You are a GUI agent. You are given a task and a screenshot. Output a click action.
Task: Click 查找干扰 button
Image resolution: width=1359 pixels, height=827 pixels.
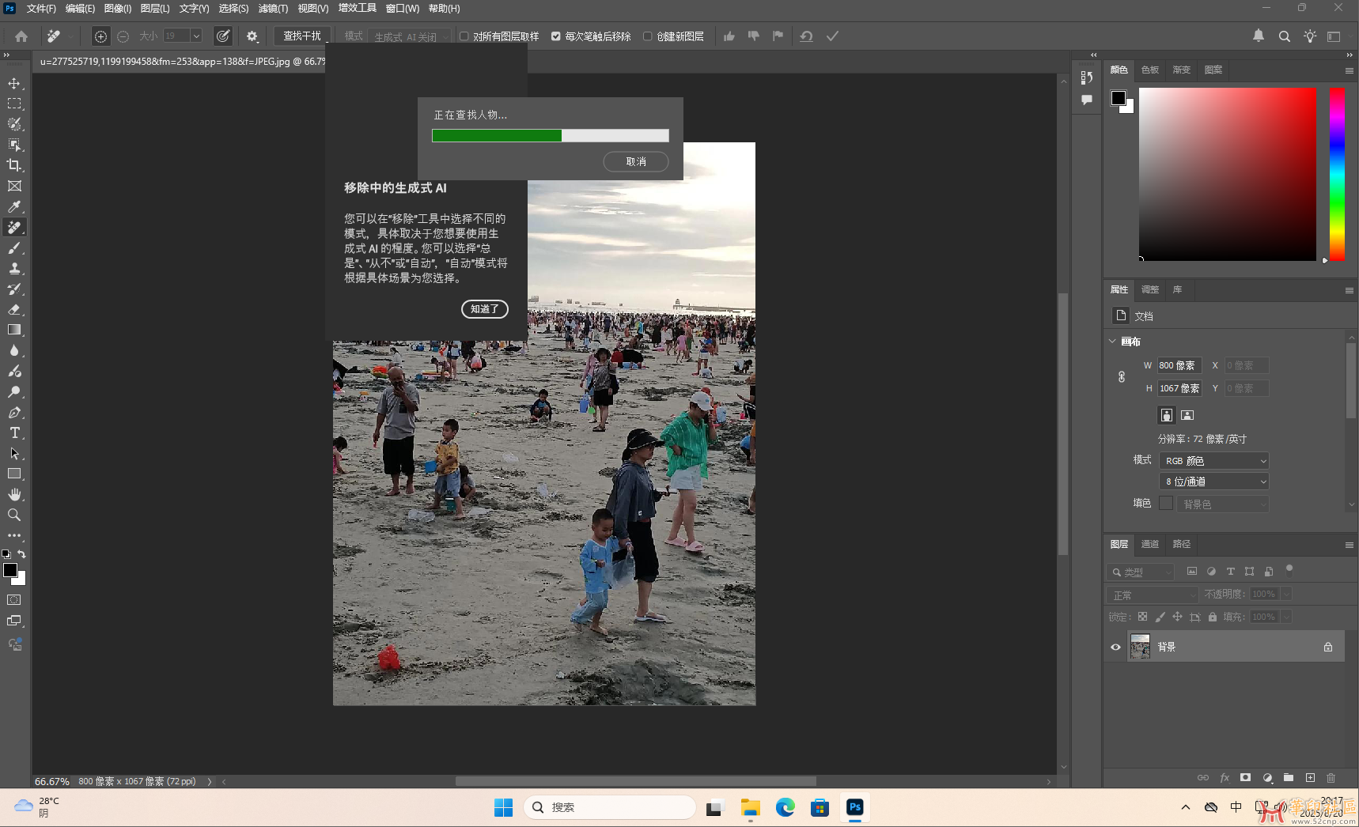click(x=303, y=36)
